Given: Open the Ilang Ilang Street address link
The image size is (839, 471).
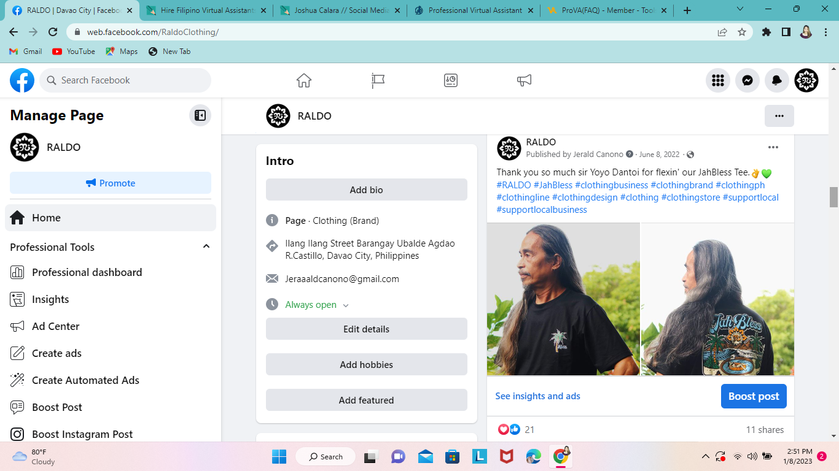Looking at the screenshot, I should point(370,250).
